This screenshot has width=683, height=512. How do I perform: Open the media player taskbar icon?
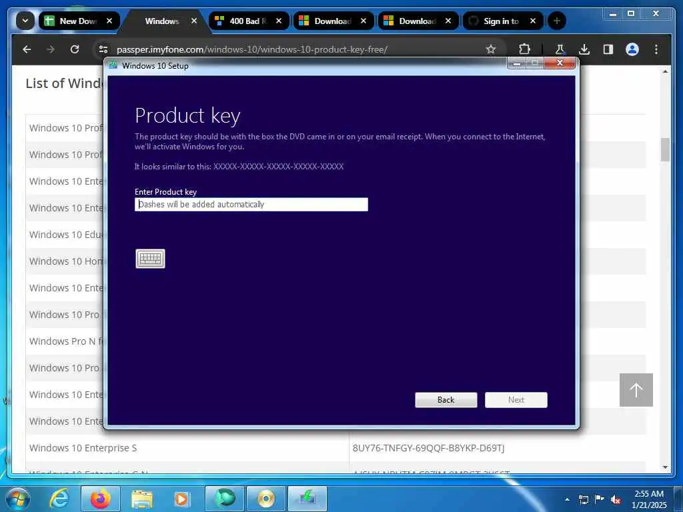coord(181,499)
